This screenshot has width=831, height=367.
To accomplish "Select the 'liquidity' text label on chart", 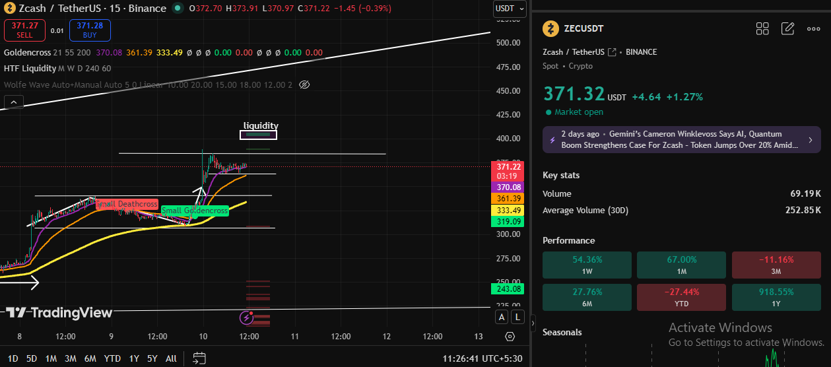I will tap(261, 125).
